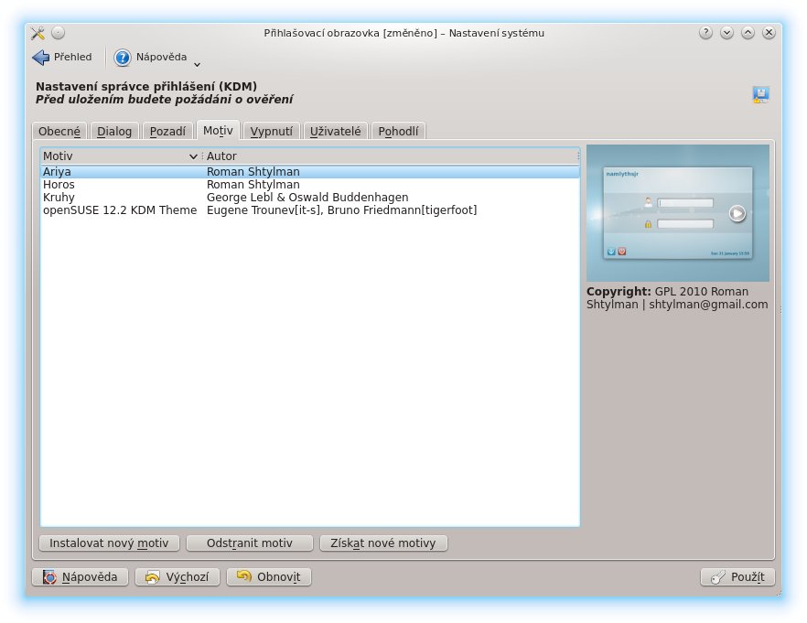Image resolution: width=807 pixels, height=623 pixels.
Task: Click the lifebuoy icon on bottom Nápověda button
Action: pos(49,577)
